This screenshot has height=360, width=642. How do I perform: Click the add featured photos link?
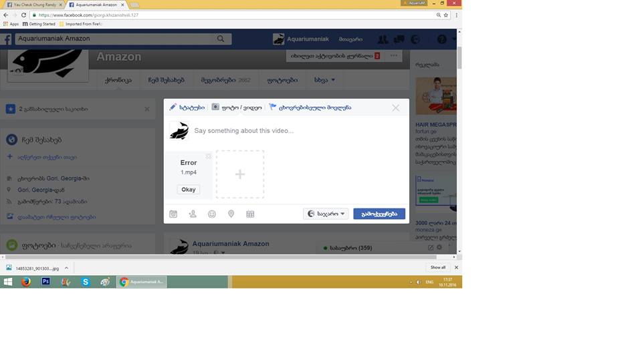coord(56,217)
